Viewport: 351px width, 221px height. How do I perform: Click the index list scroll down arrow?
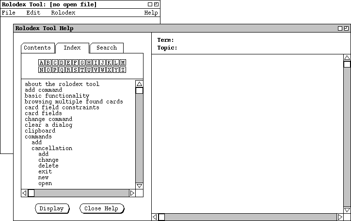coord(139,186)
